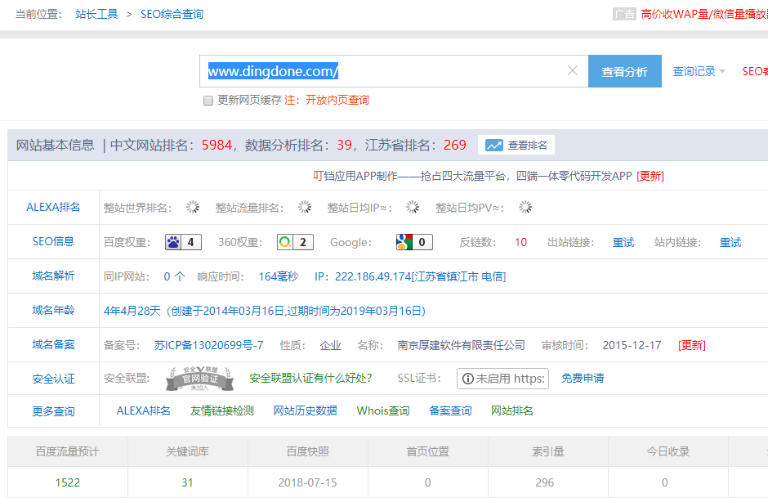
Task: Click the 今日收录 column header
Action: click(668, 451)
